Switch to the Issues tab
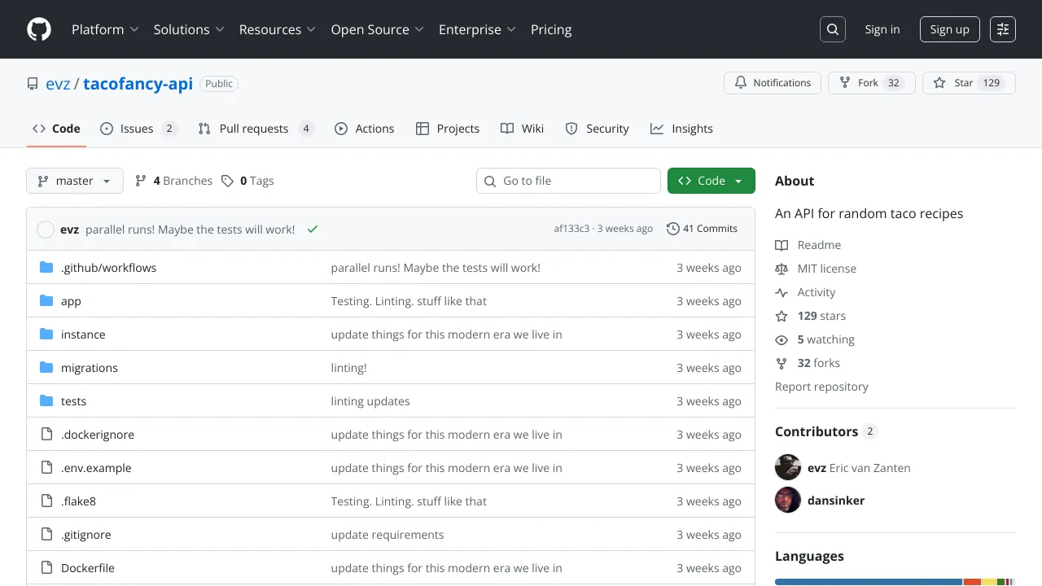This screenshot has width=1042, height=586. pos(138,129)
